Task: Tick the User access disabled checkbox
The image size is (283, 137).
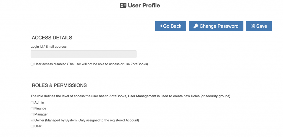Action: (32, 64)
